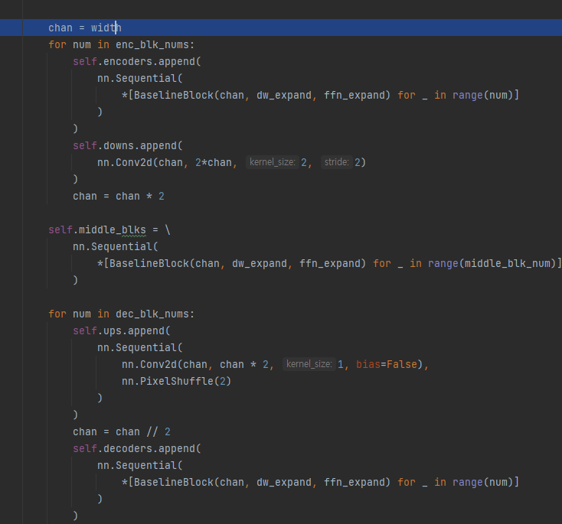Image resolution: width=562 pixels, height=524 pixels.
Task: Click 'nn.Conv2d(chan, 2*chan,' call text
Action: pyautogui.click(x=167, y=163)
